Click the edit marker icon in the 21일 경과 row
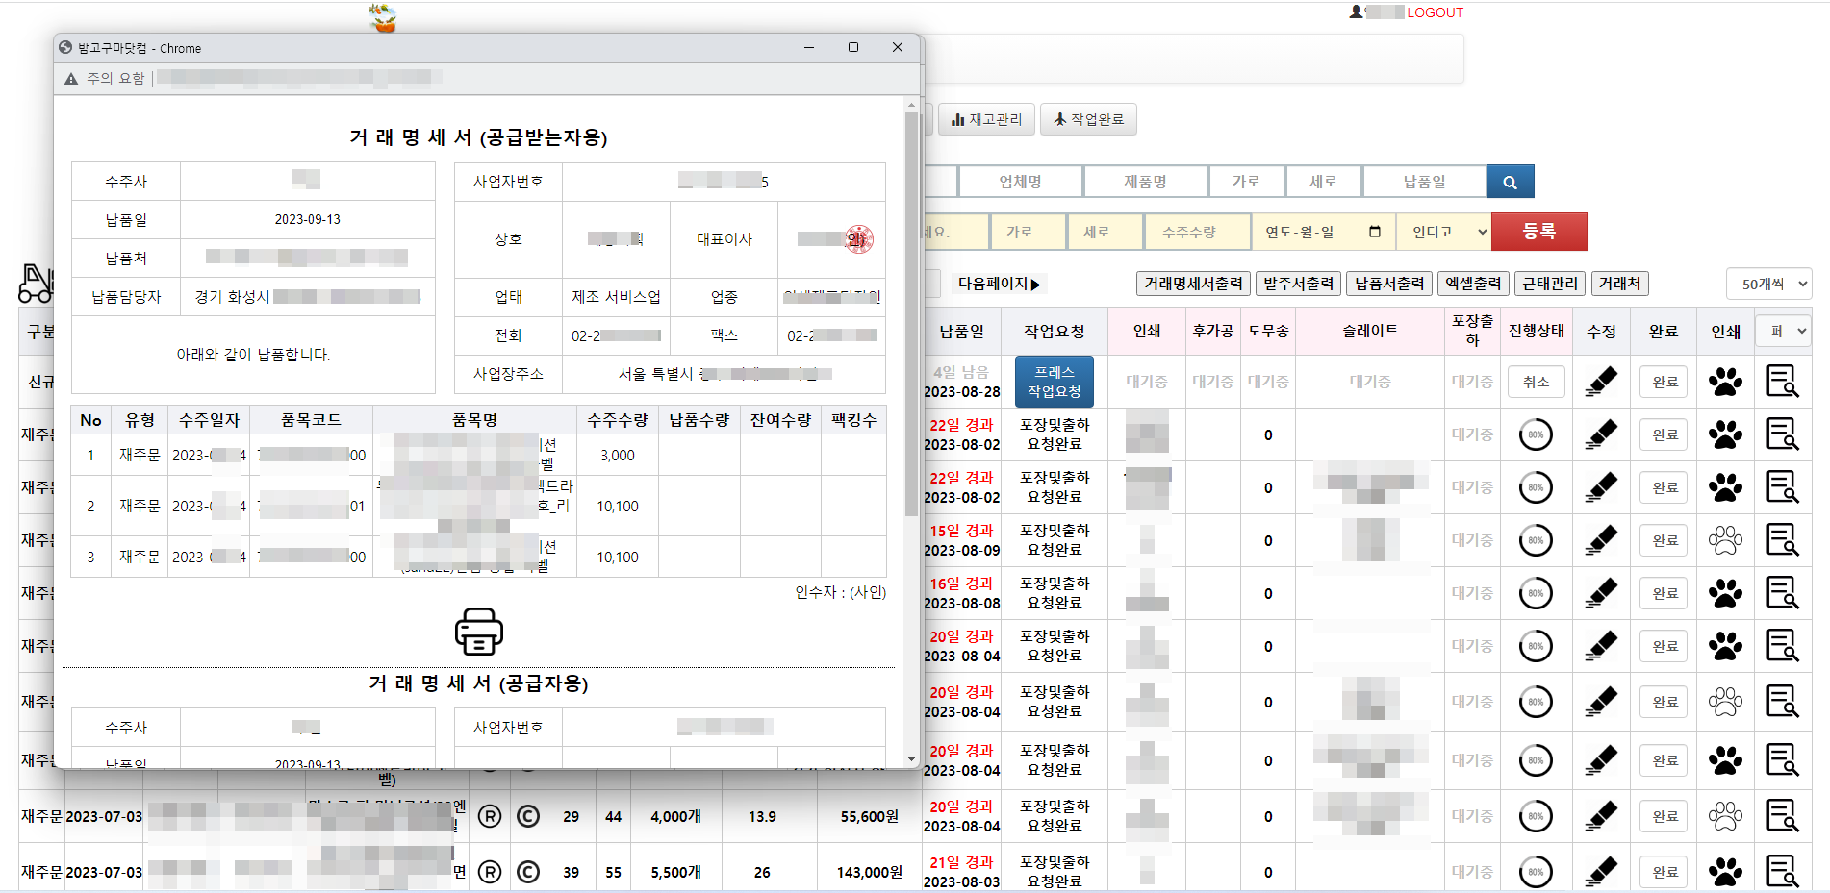This screenshot has height=893, width=1830. tap(1600, 872)
